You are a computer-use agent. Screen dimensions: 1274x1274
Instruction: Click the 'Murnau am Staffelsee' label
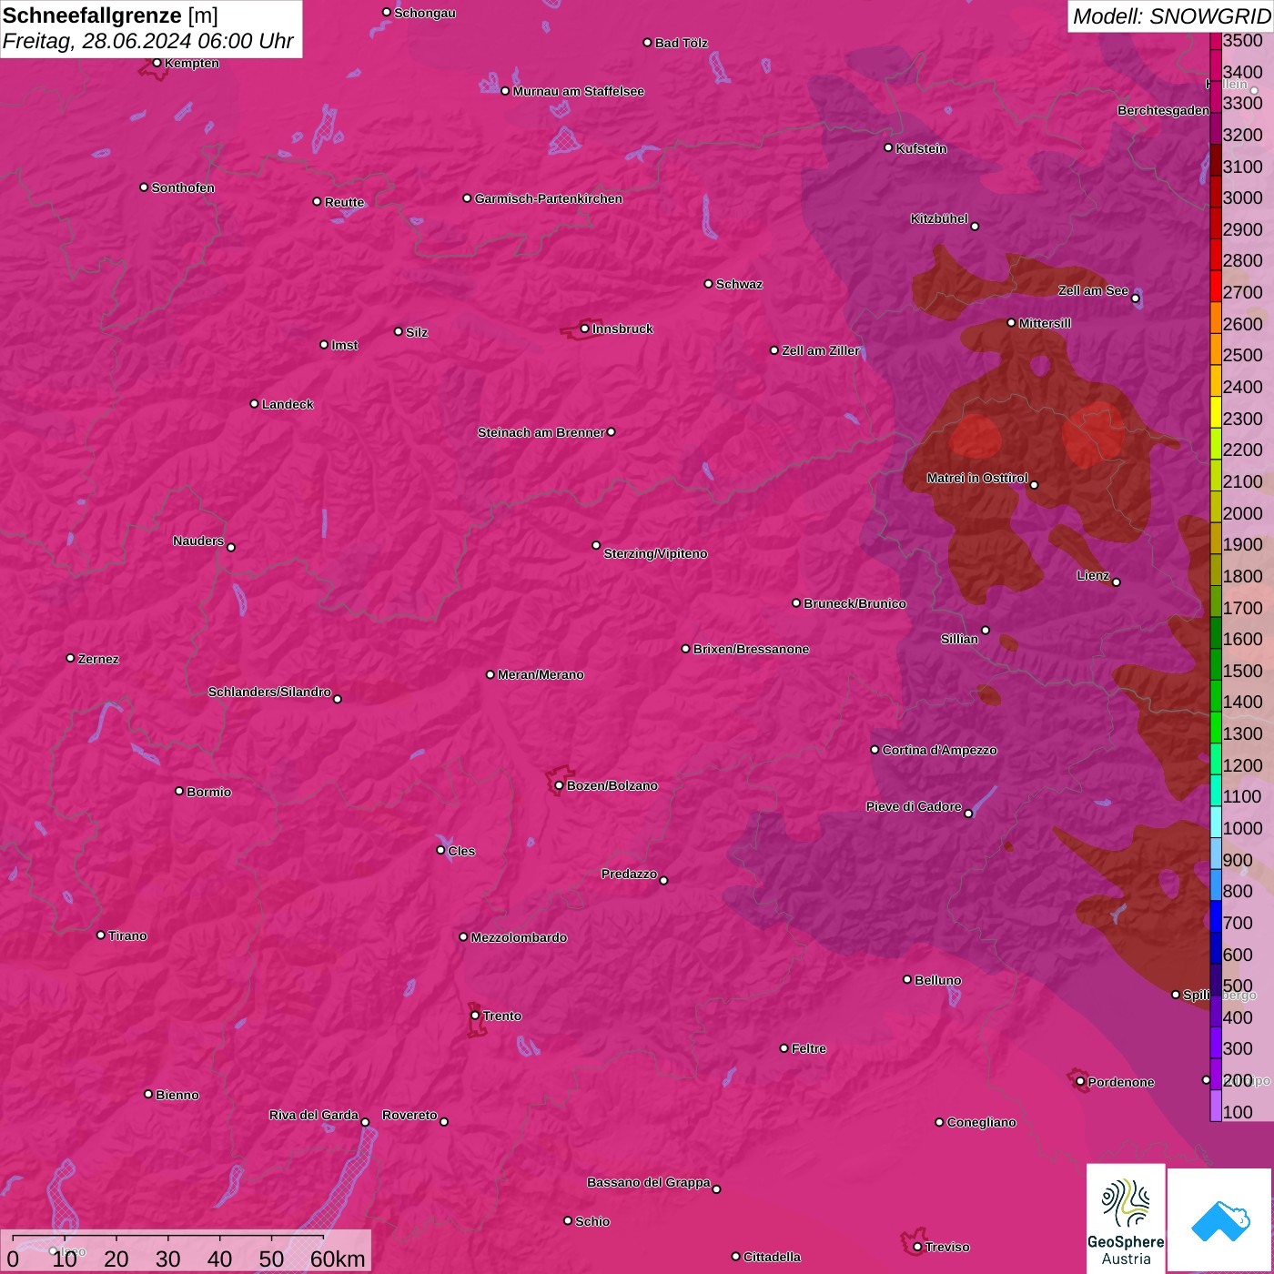(x=578, y=91)
